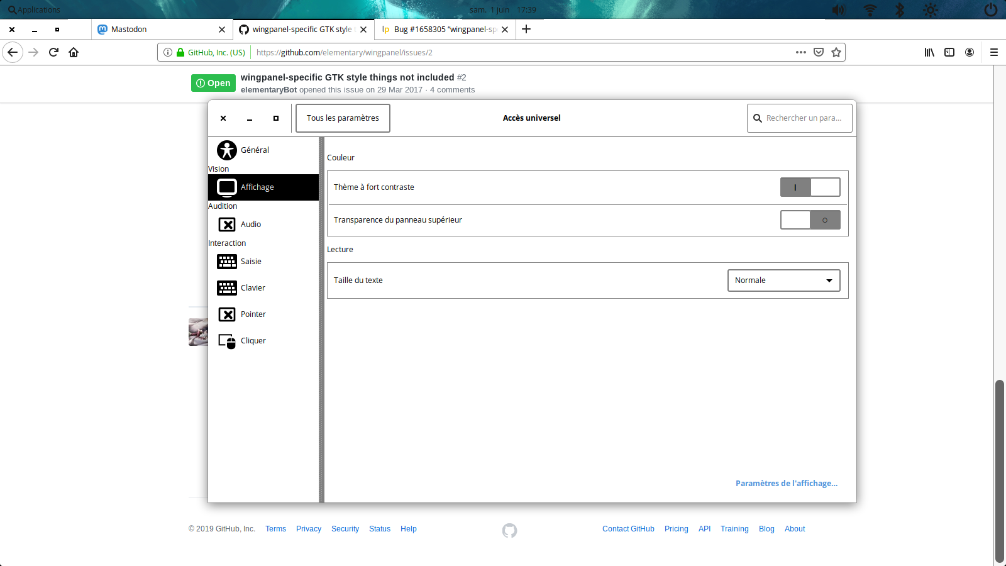This screenshot has width=1006, height=566.
Task: Open the page actions (…) menu
Action: (x=800, y=52)
